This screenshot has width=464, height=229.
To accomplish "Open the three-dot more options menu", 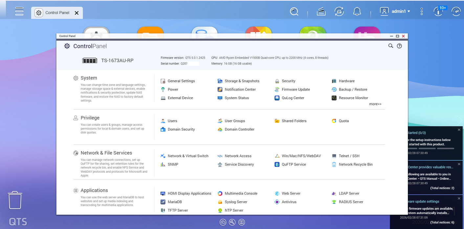I will click(422, 11).
